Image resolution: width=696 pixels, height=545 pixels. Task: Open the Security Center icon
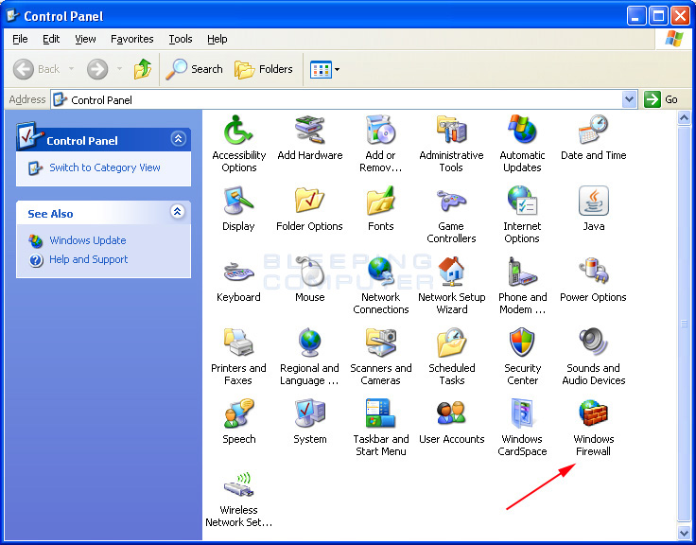point(522,343)
